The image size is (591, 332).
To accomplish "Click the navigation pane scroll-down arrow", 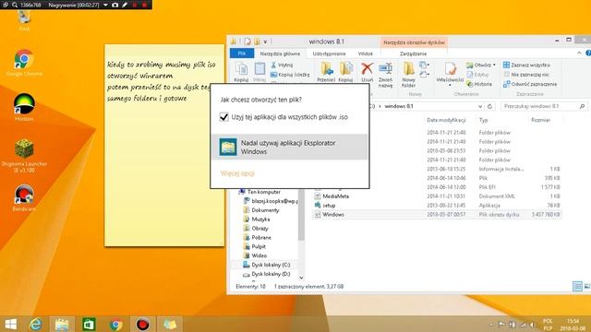I will (301, 279).
